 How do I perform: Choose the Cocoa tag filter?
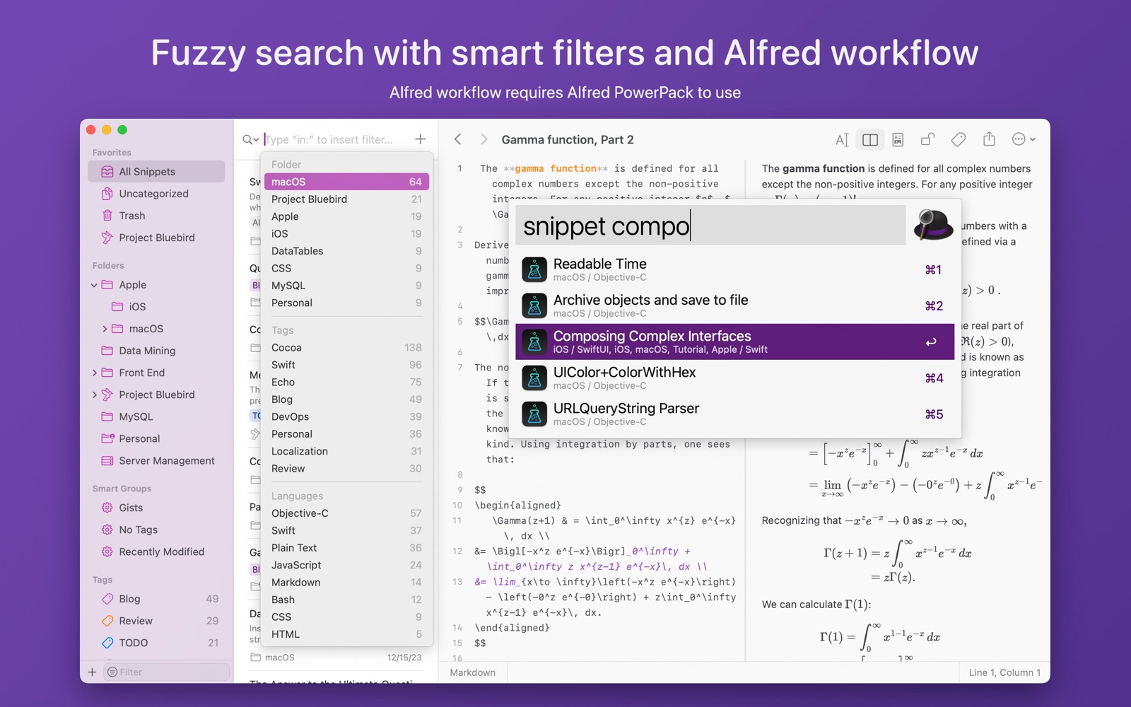(346, 347)
